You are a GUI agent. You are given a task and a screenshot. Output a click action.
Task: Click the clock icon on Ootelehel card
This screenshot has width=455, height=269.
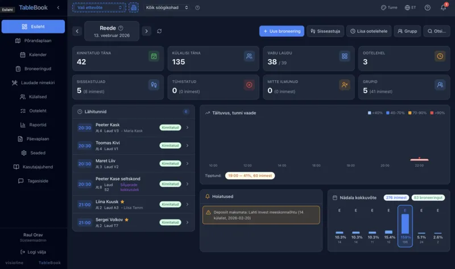(x=440, y=56)
